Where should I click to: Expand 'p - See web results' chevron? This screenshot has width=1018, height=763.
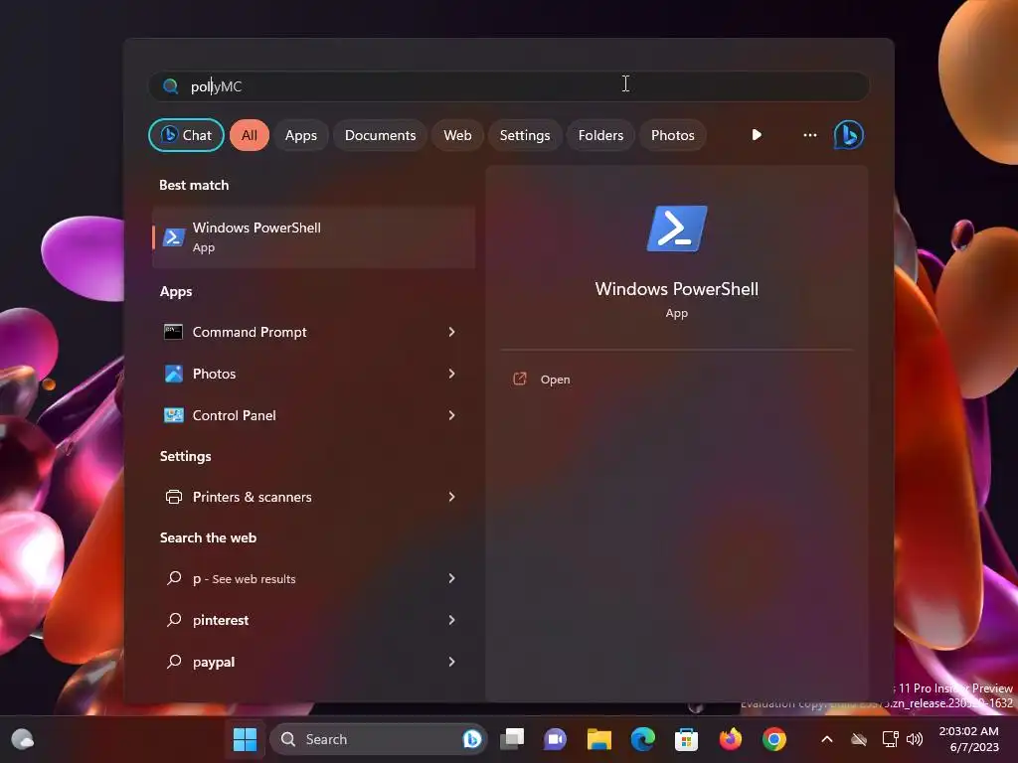coord(452,578)
